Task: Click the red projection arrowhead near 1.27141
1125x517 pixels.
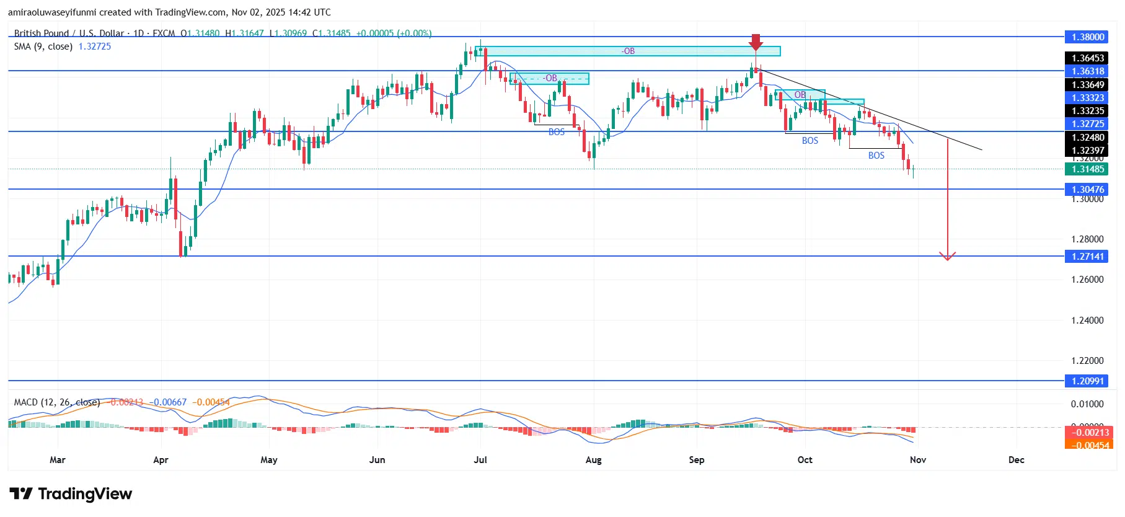Action: click(947, 256)
